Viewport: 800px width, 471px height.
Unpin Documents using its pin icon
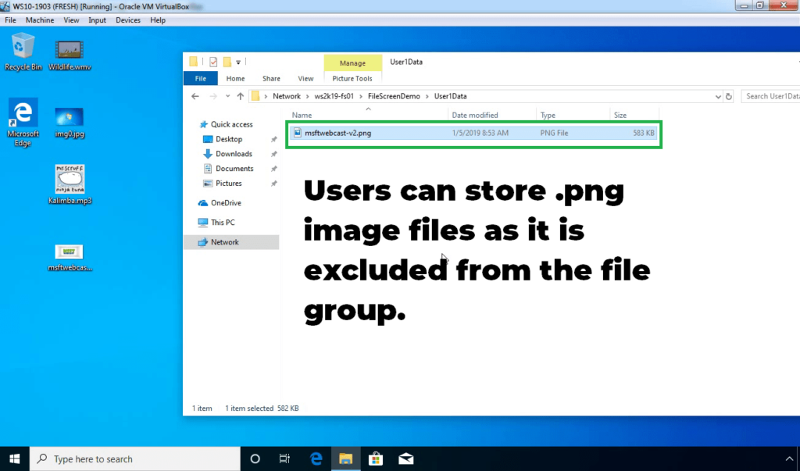pos(274,169)
